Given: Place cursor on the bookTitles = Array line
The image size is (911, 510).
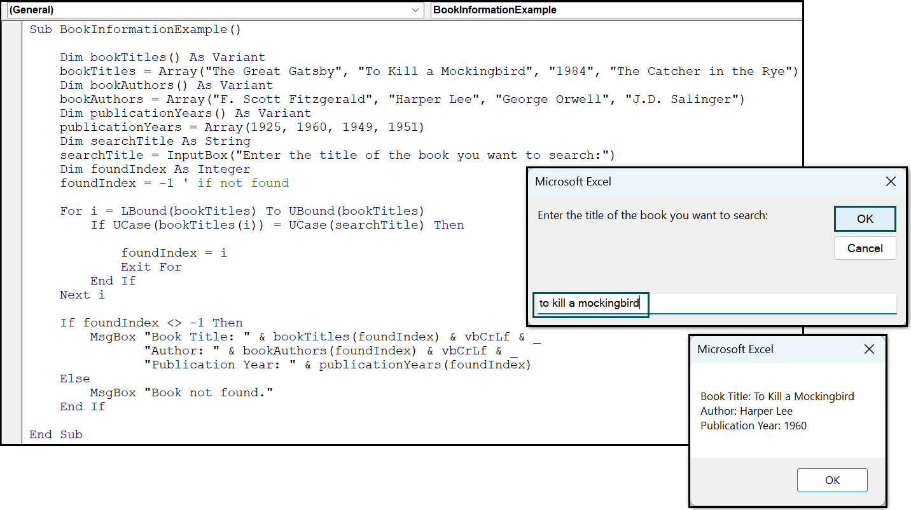Looking at the screenshot, I should pos(429,71).
